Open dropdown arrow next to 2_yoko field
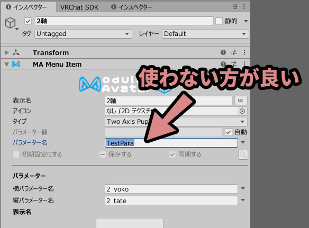The image size is (309, 228). coord(243,188)
